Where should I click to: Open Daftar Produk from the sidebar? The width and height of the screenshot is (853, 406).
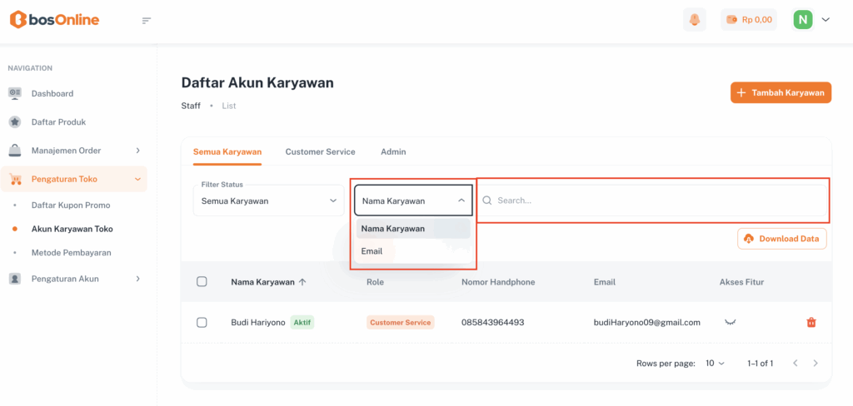coord(58,122)
